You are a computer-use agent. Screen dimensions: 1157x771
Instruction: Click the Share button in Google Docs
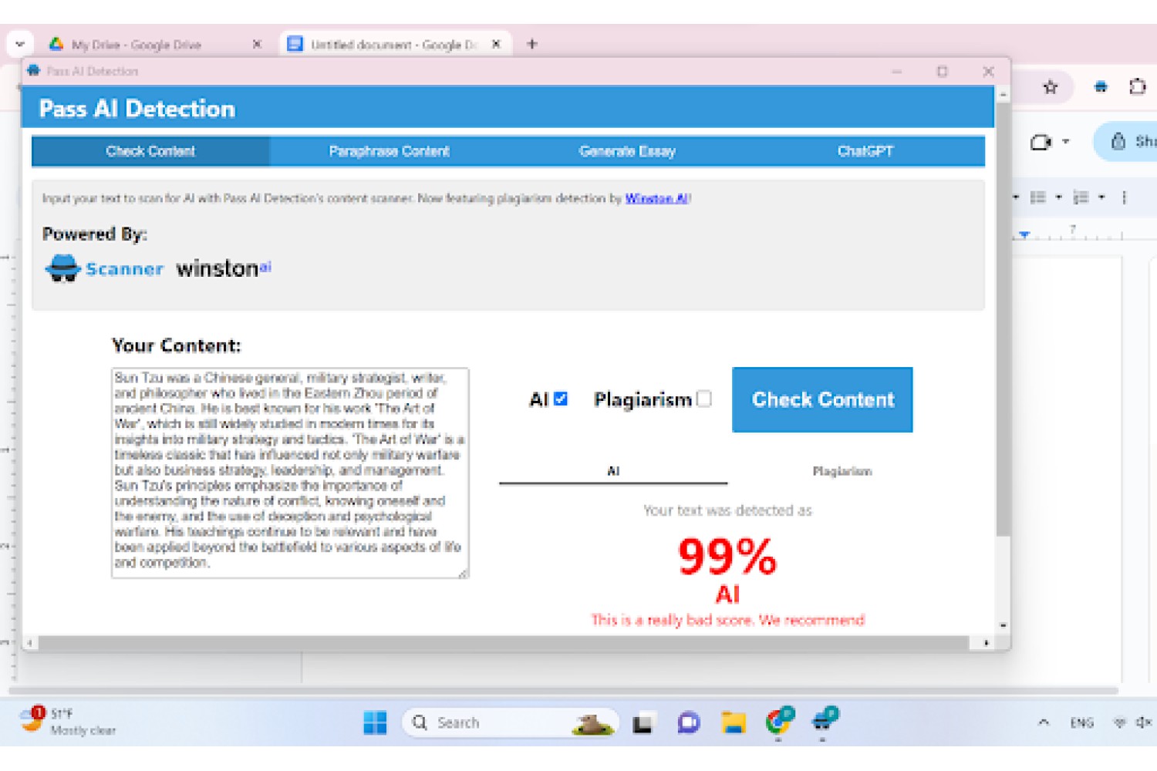[x=1128, y=141]
